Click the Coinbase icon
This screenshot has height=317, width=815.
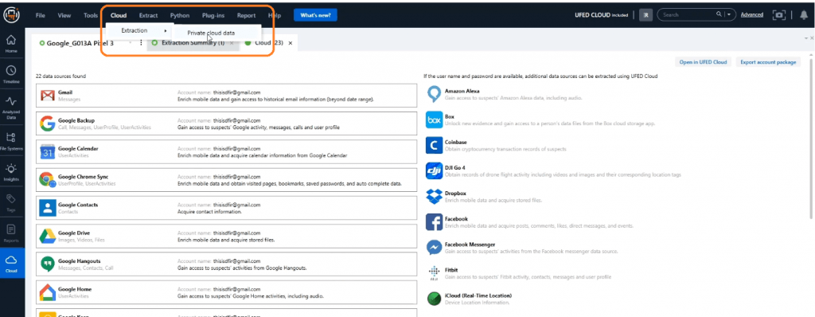click(x=434, y=145)
